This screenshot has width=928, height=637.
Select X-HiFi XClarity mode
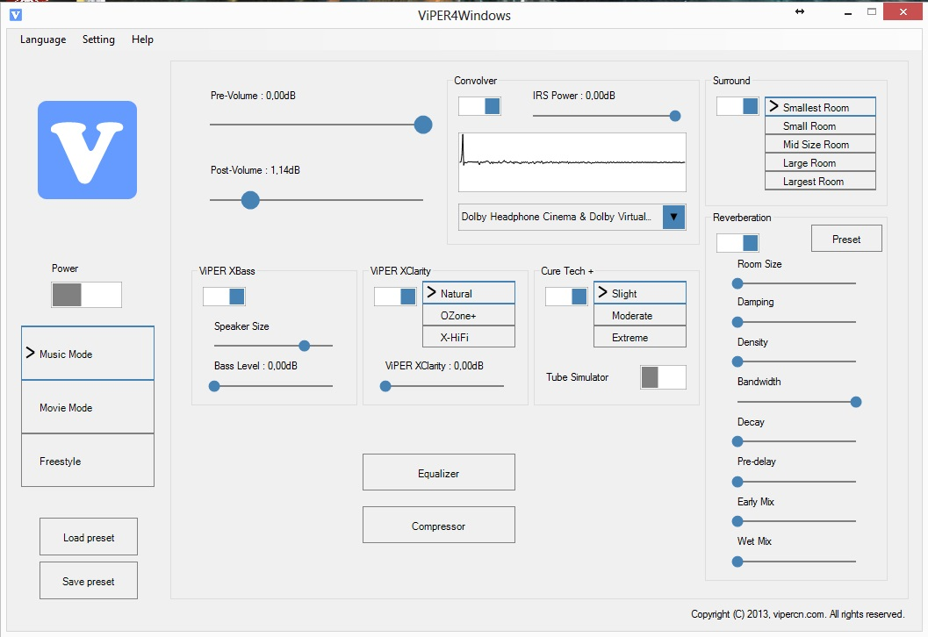(x=469, y=337)
